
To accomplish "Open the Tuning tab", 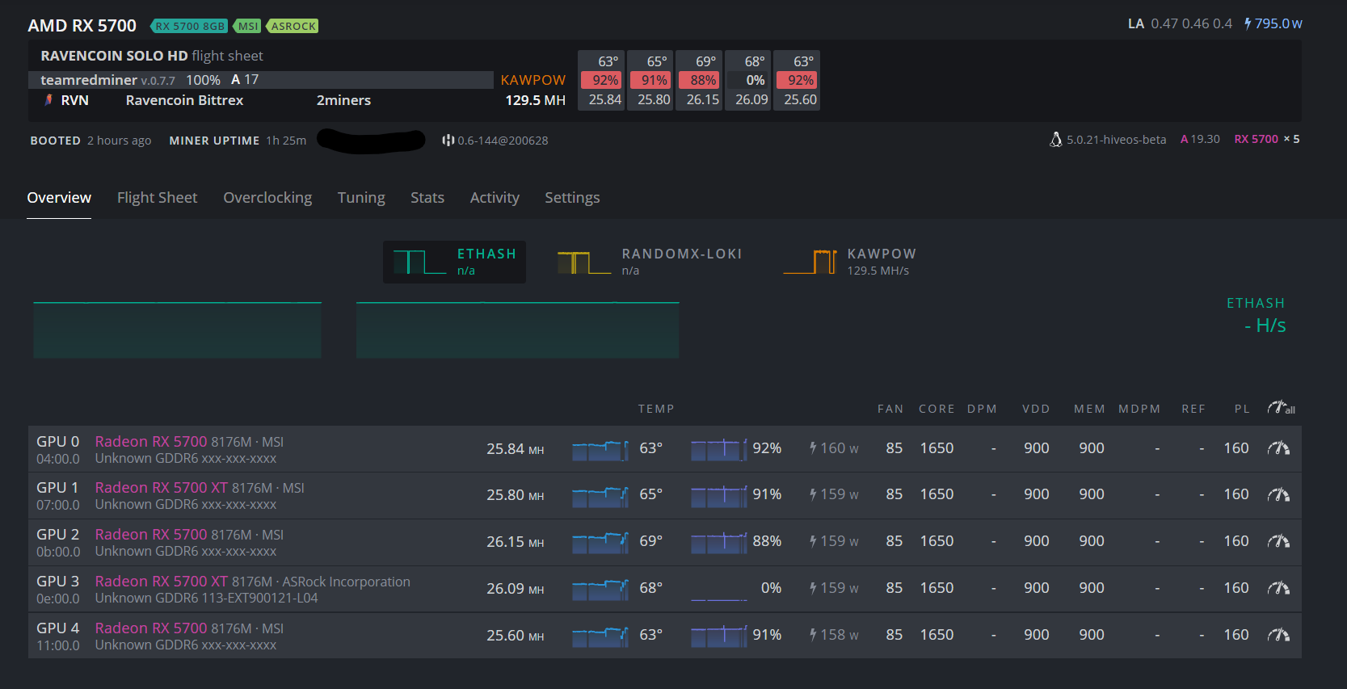I will tap(361, 198).
